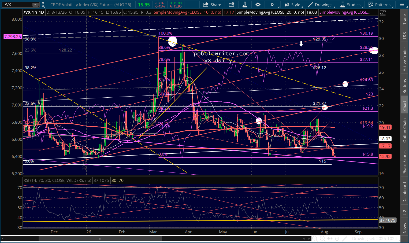Click the RSI 70 overbought level box
The height and width of the screenshot is (243, 409).
(121, 181)
